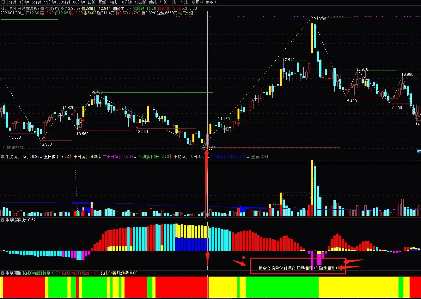The height and width of the screenshot is (299, 421).
Task: Click the 电气设备 sector label
Action: (186, 13)
